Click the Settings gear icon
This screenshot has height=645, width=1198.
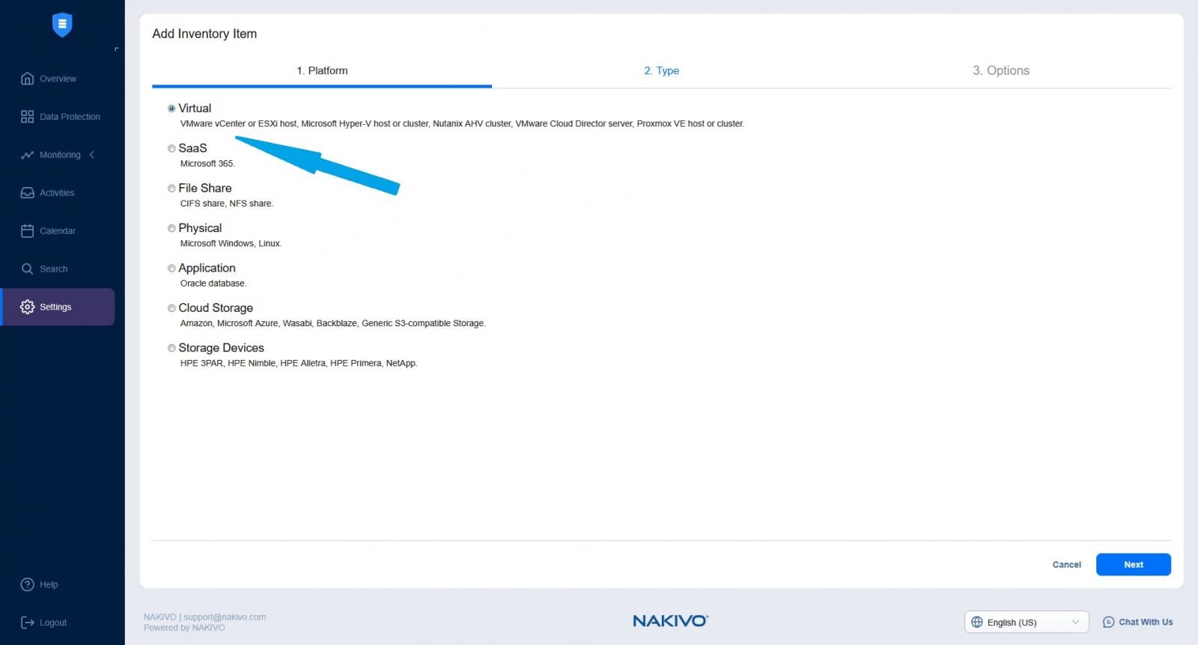tap(27, 307)
